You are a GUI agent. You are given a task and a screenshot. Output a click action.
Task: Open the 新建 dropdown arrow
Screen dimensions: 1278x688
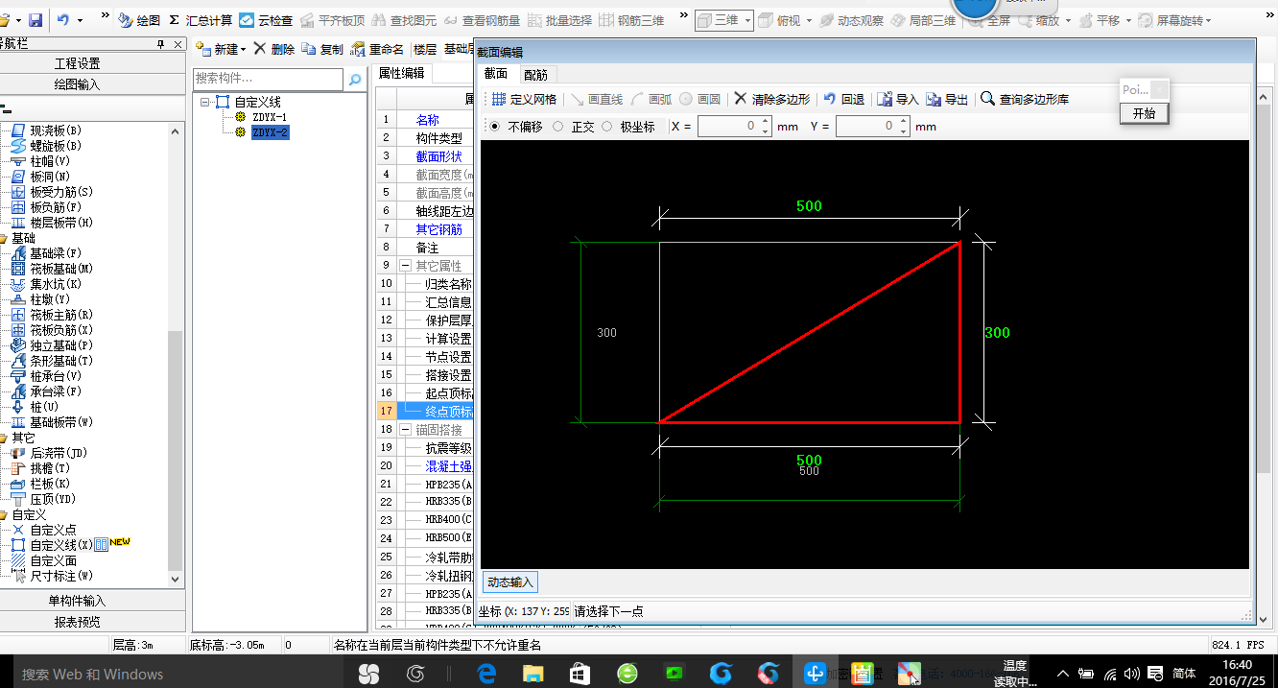[x=244, y=50]
